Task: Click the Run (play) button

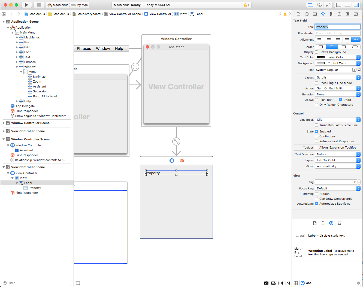Action: (26, 5)
